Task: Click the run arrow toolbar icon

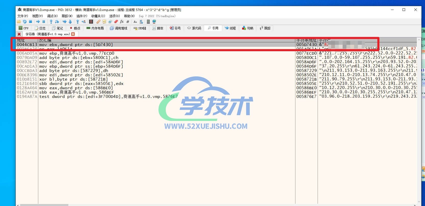Action: [38, 22]
